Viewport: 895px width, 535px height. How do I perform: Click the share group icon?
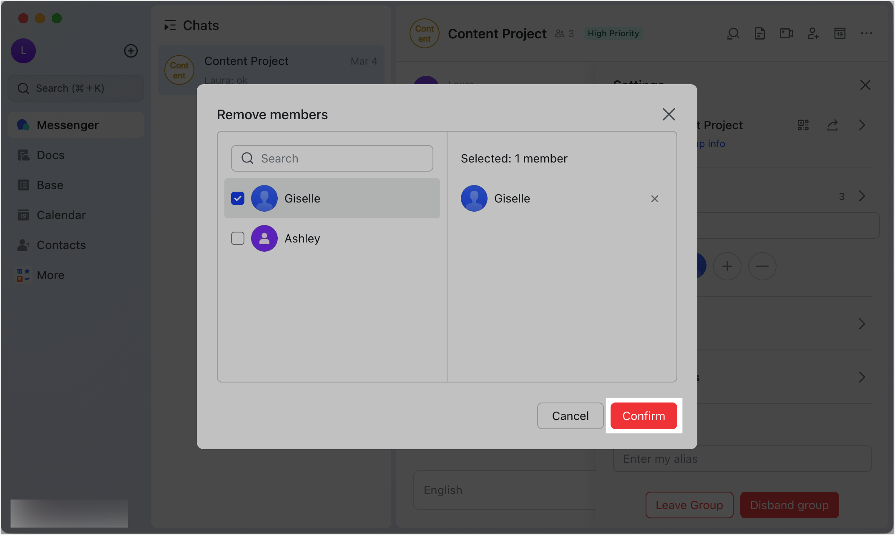pyautogui.click(x=832, y=125)
